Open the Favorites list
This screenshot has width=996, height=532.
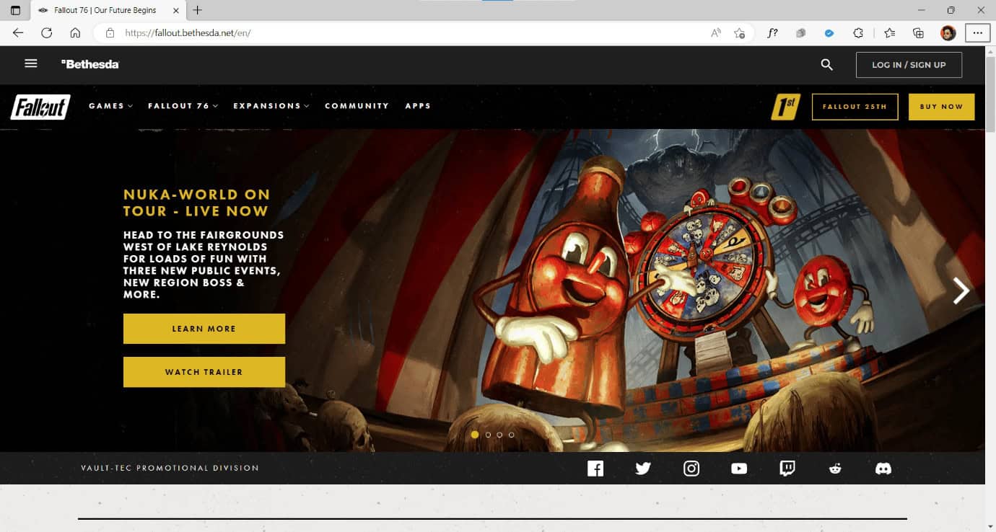tap(890, 32)
